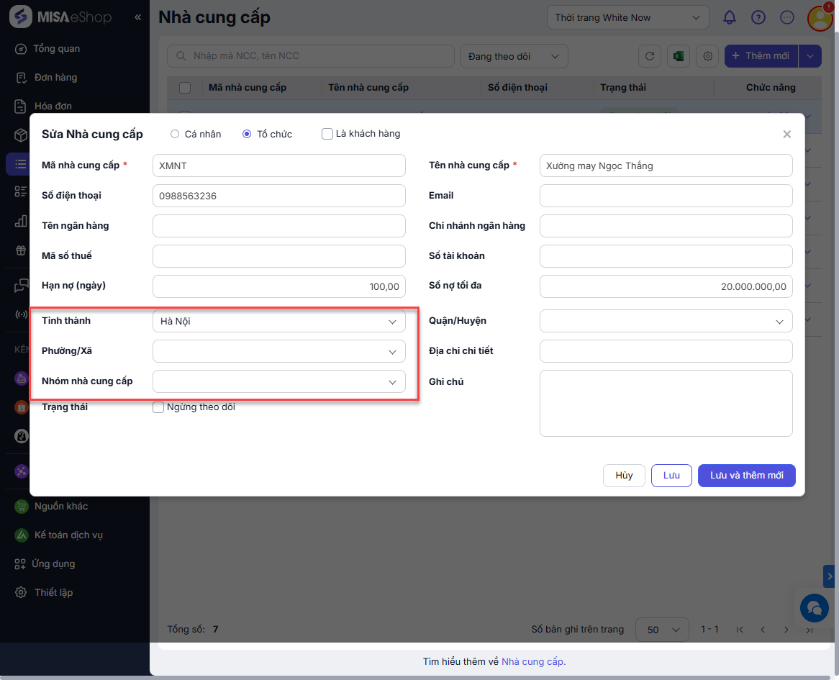
Task: Export the supplier list to Excel
Action: coord(679,56)
